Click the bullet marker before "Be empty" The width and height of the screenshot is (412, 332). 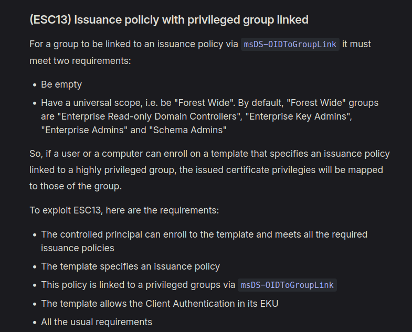35,85
